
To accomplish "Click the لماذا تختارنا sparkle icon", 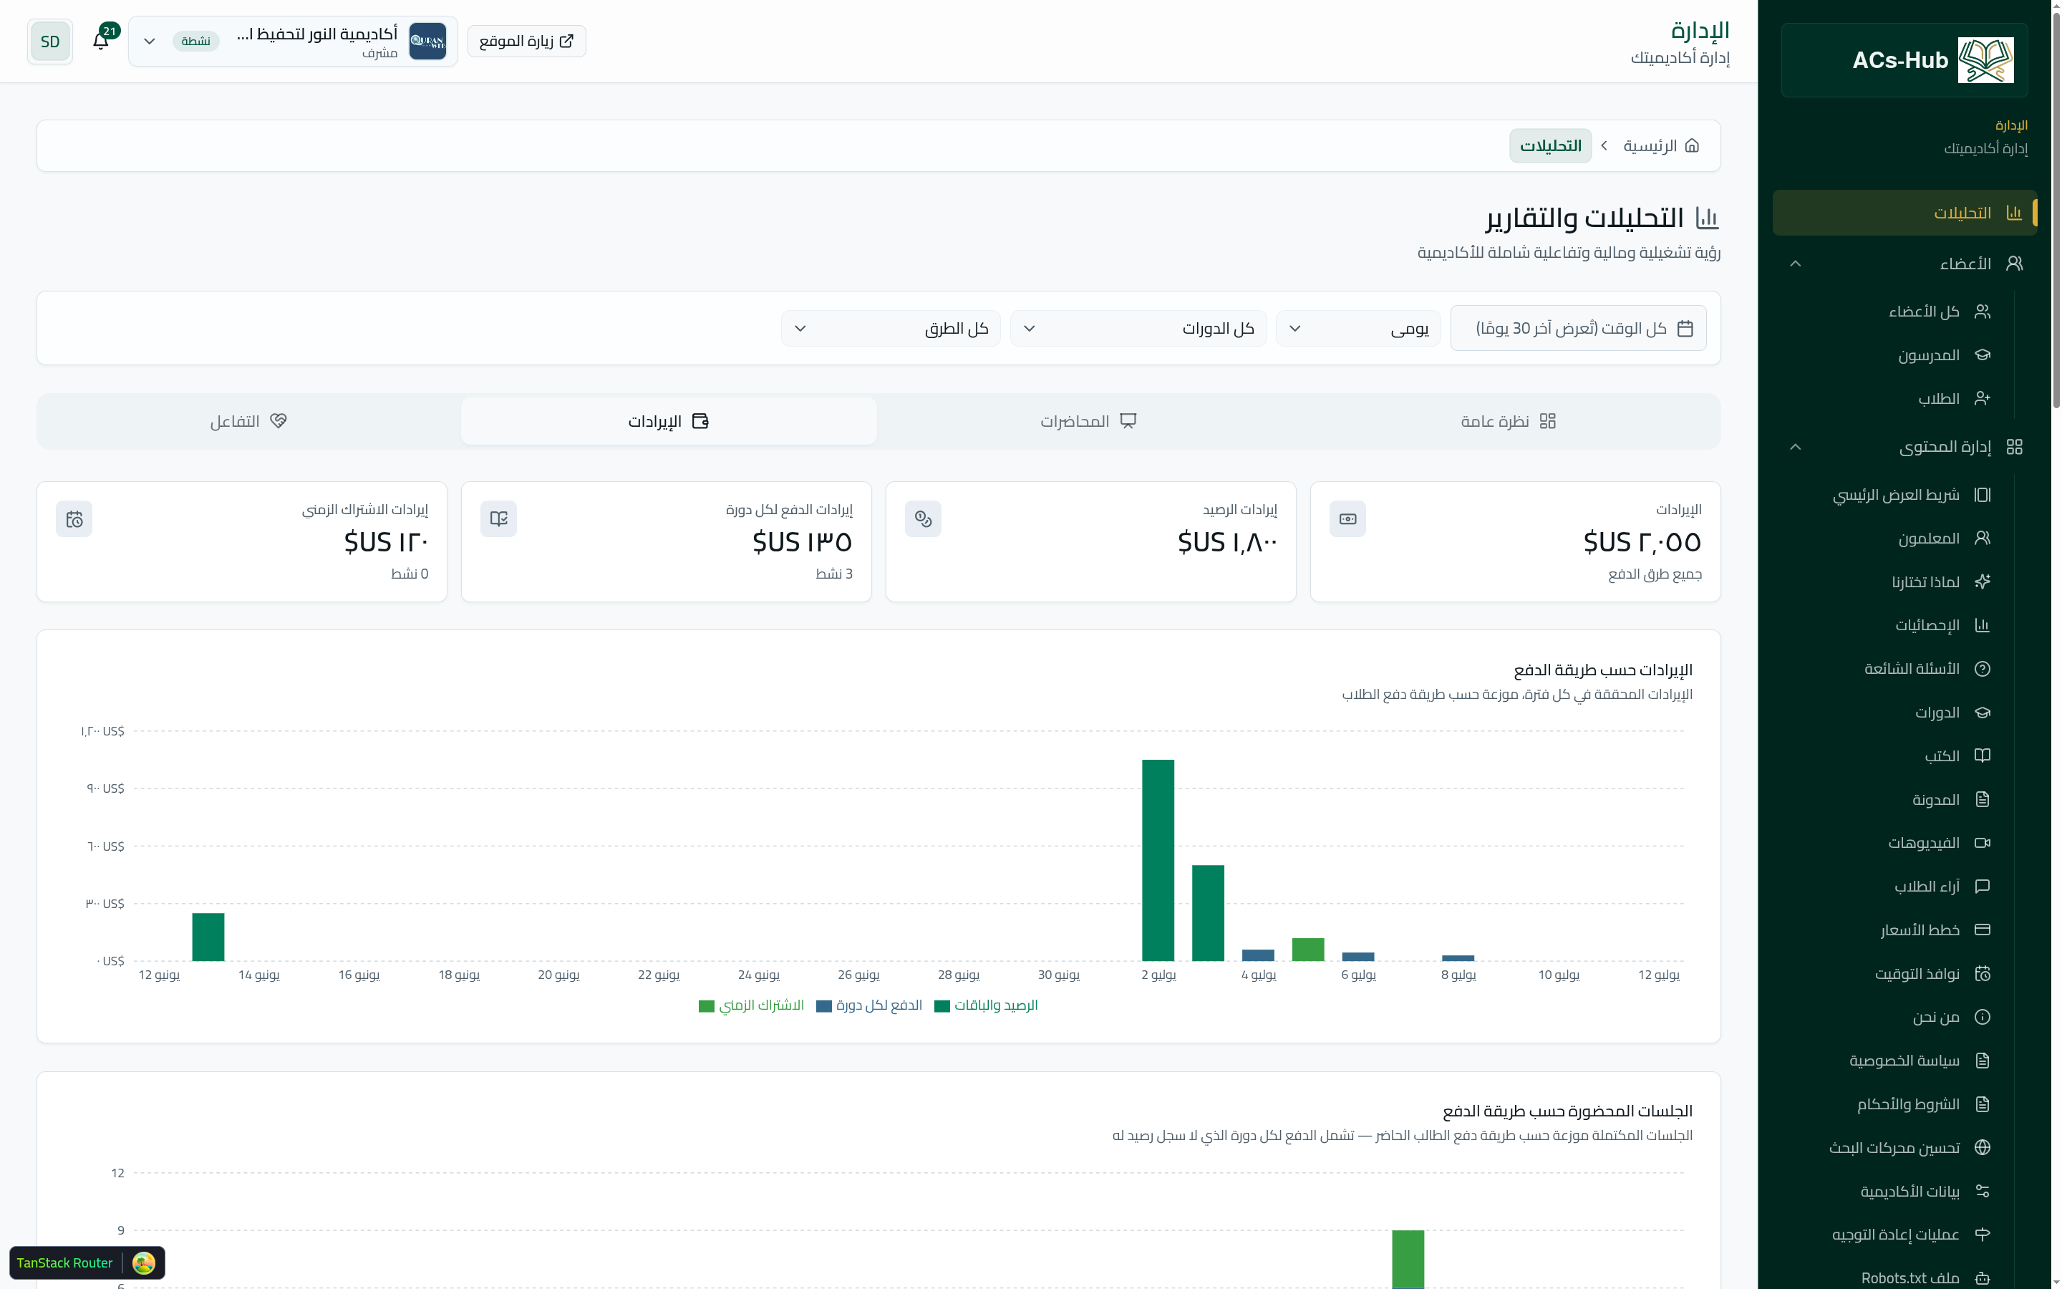I will (x=1982, y=581).
